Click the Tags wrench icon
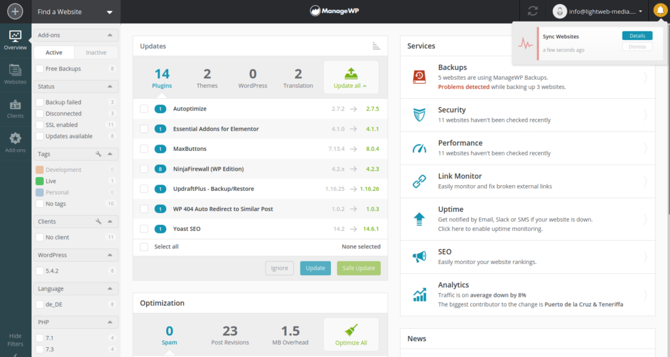670x357 pixels. point(98,154)
